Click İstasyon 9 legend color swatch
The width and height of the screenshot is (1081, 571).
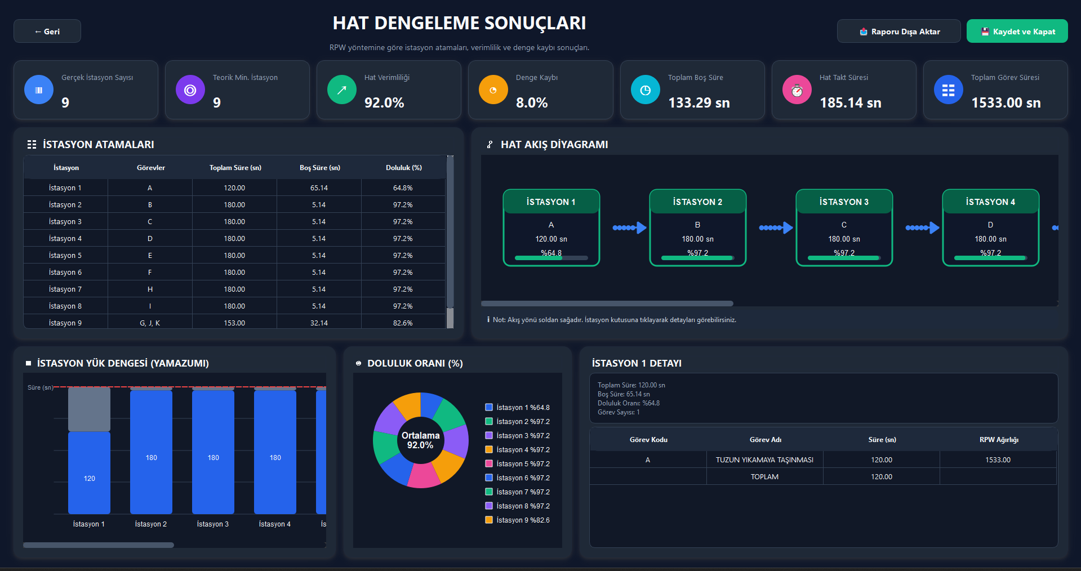pos(489,520)
